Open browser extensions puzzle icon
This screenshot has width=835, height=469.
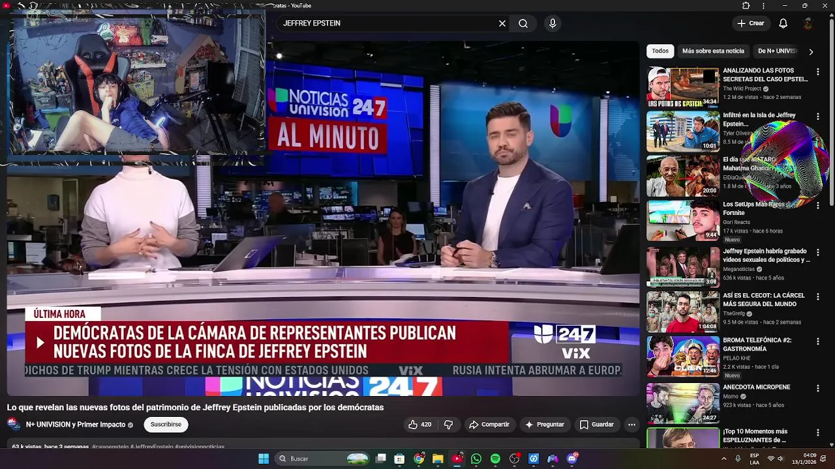(x=746, y=5)
